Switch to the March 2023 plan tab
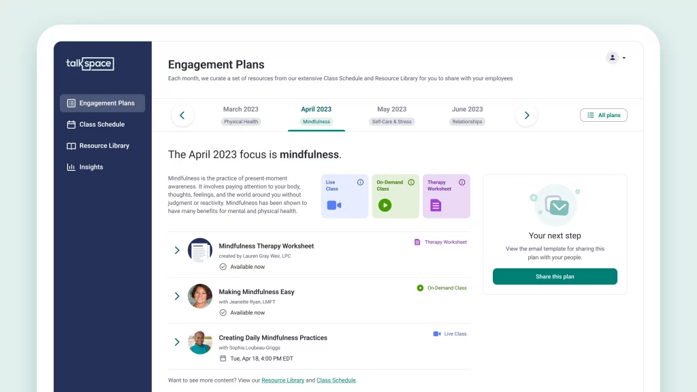Viewport: 697px width, 392px height. coord(241,114)
